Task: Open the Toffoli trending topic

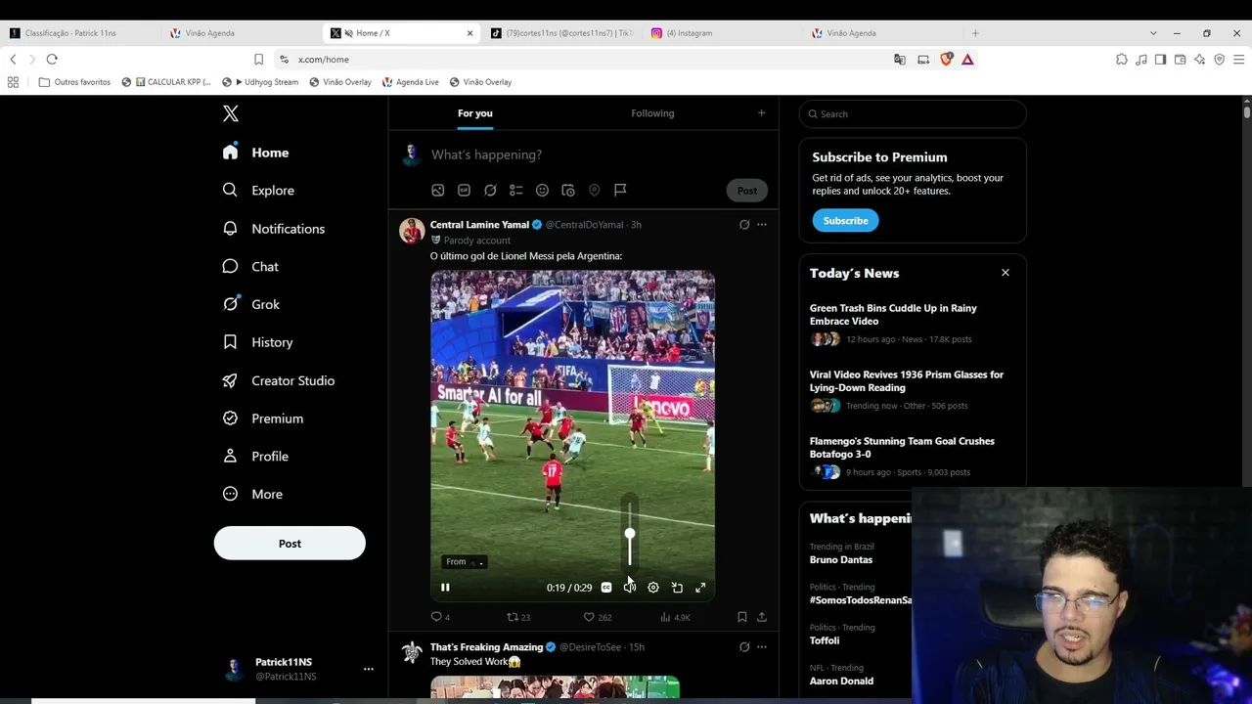Action: click(x=825, y=640)
